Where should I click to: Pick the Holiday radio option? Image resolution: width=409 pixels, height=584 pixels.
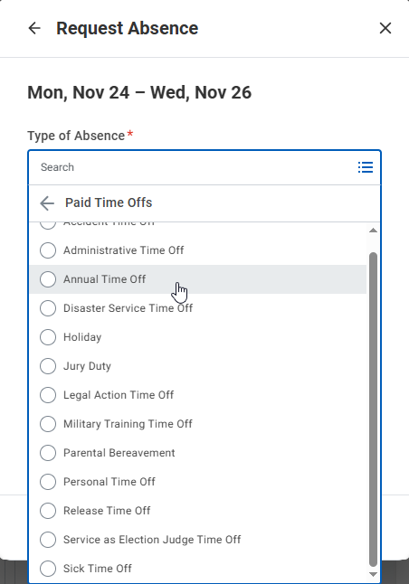tap(48, 337)
